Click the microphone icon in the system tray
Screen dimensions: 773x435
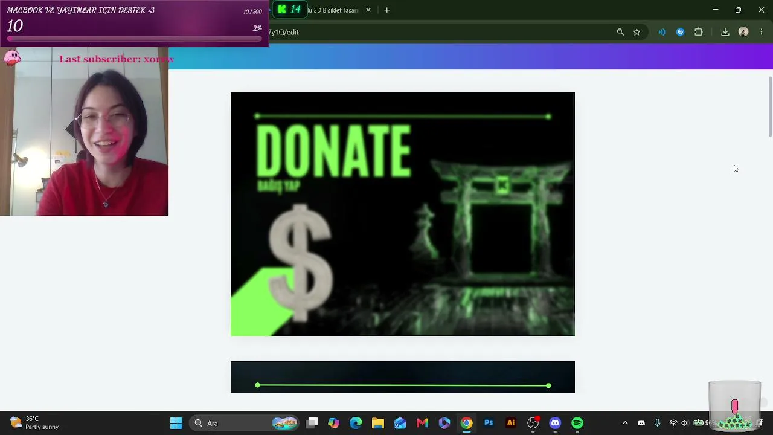(x=658, y=423)
